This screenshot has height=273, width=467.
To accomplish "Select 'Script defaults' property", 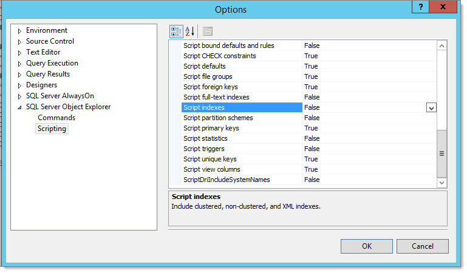I will tap(204, 66).
